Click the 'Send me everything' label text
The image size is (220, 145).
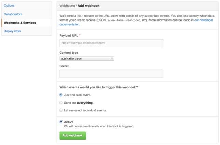coord(79,103)
